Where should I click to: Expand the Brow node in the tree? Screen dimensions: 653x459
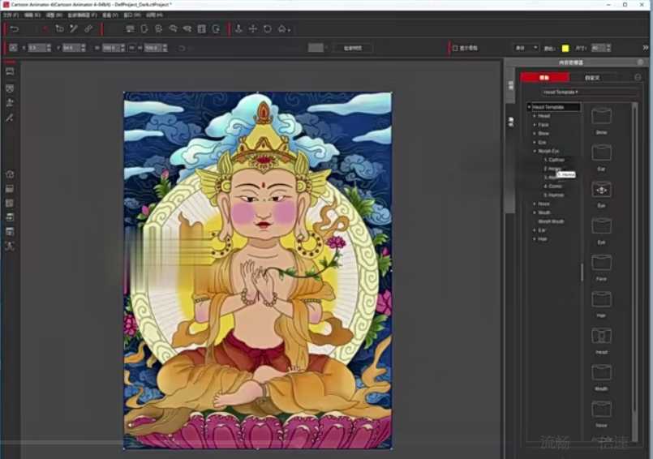coord(535,134)
